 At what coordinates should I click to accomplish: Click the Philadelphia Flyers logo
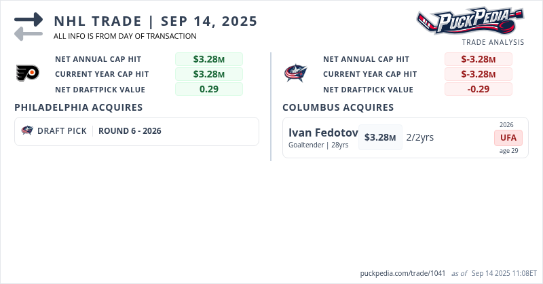click(28, 73)
